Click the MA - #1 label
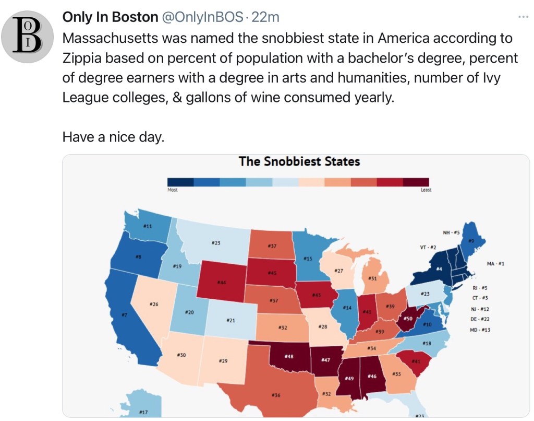The image size is (534, 421). pyautogui.click(x=495, y=264)
